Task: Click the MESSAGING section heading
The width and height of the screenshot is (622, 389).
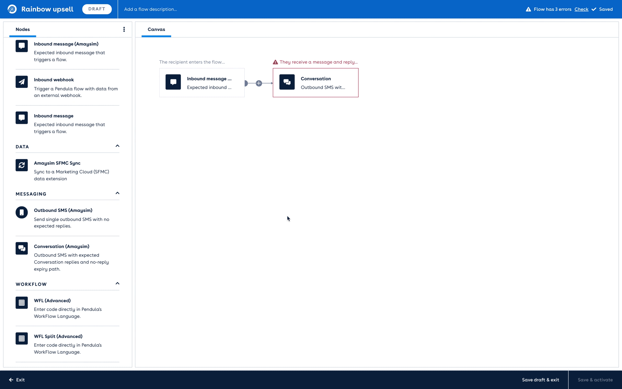Action: pyautogui.click(x=31, y=194)
